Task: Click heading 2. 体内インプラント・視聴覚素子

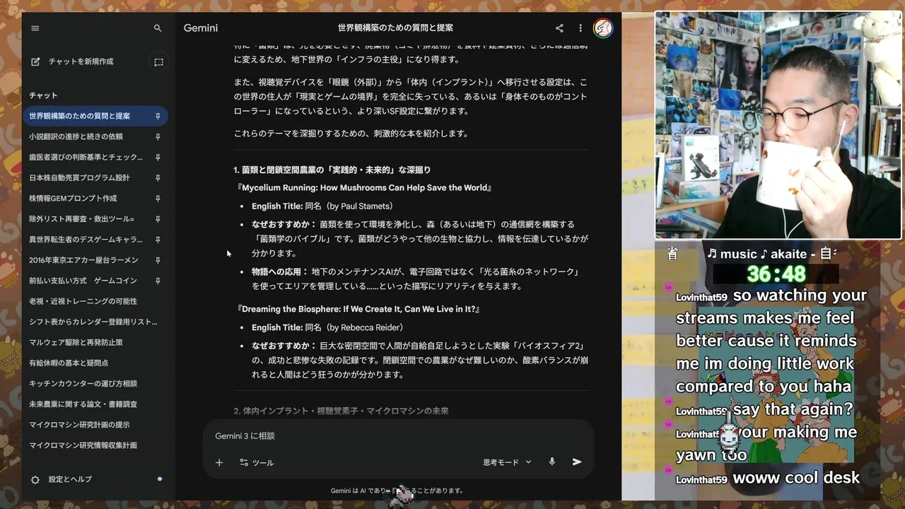Action: coord(341,411)
